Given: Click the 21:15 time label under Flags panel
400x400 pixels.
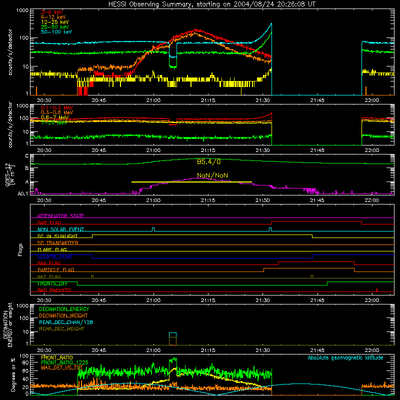Looking at the screenshot, I should click(x=208, y=300).
